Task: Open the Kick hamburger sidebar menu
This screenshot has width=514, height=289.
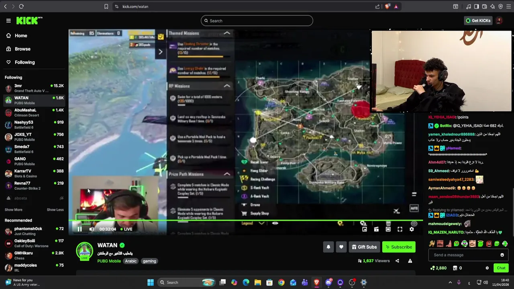Action: (x=8, y=20)
